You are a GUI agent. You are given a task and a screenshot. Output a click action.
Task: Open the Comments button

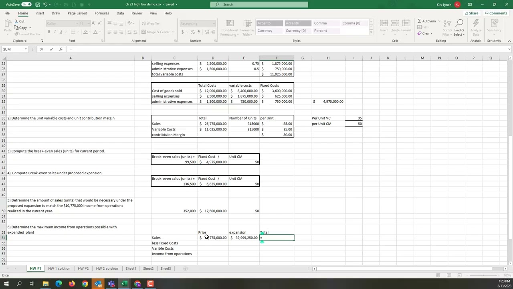(496, 13)
